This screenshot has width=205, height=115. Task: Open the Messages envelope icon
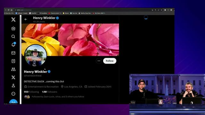pyautogui.click(x=13, y=53)
